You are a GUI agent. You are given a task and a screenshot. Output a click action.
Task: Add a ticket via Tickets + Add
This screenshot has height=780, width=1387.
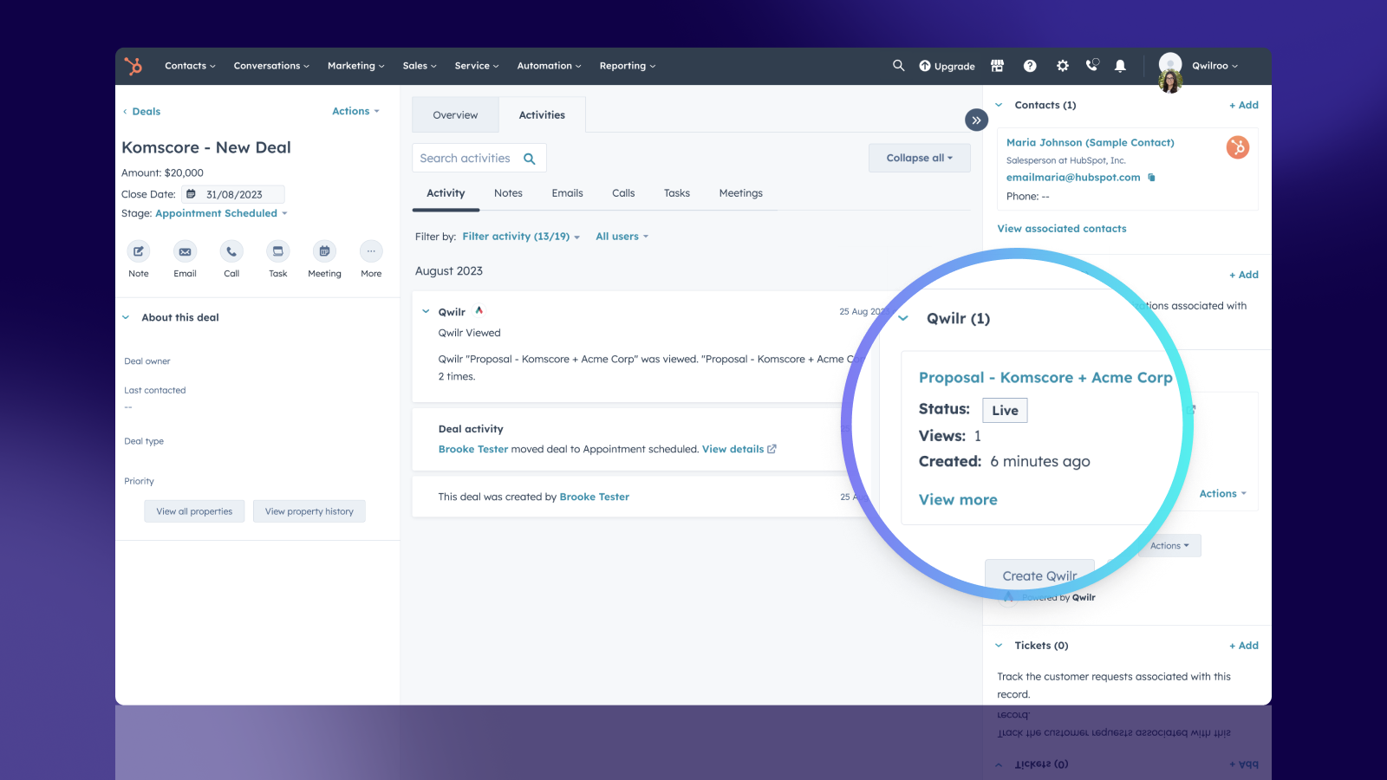(x=1244, y=646)
